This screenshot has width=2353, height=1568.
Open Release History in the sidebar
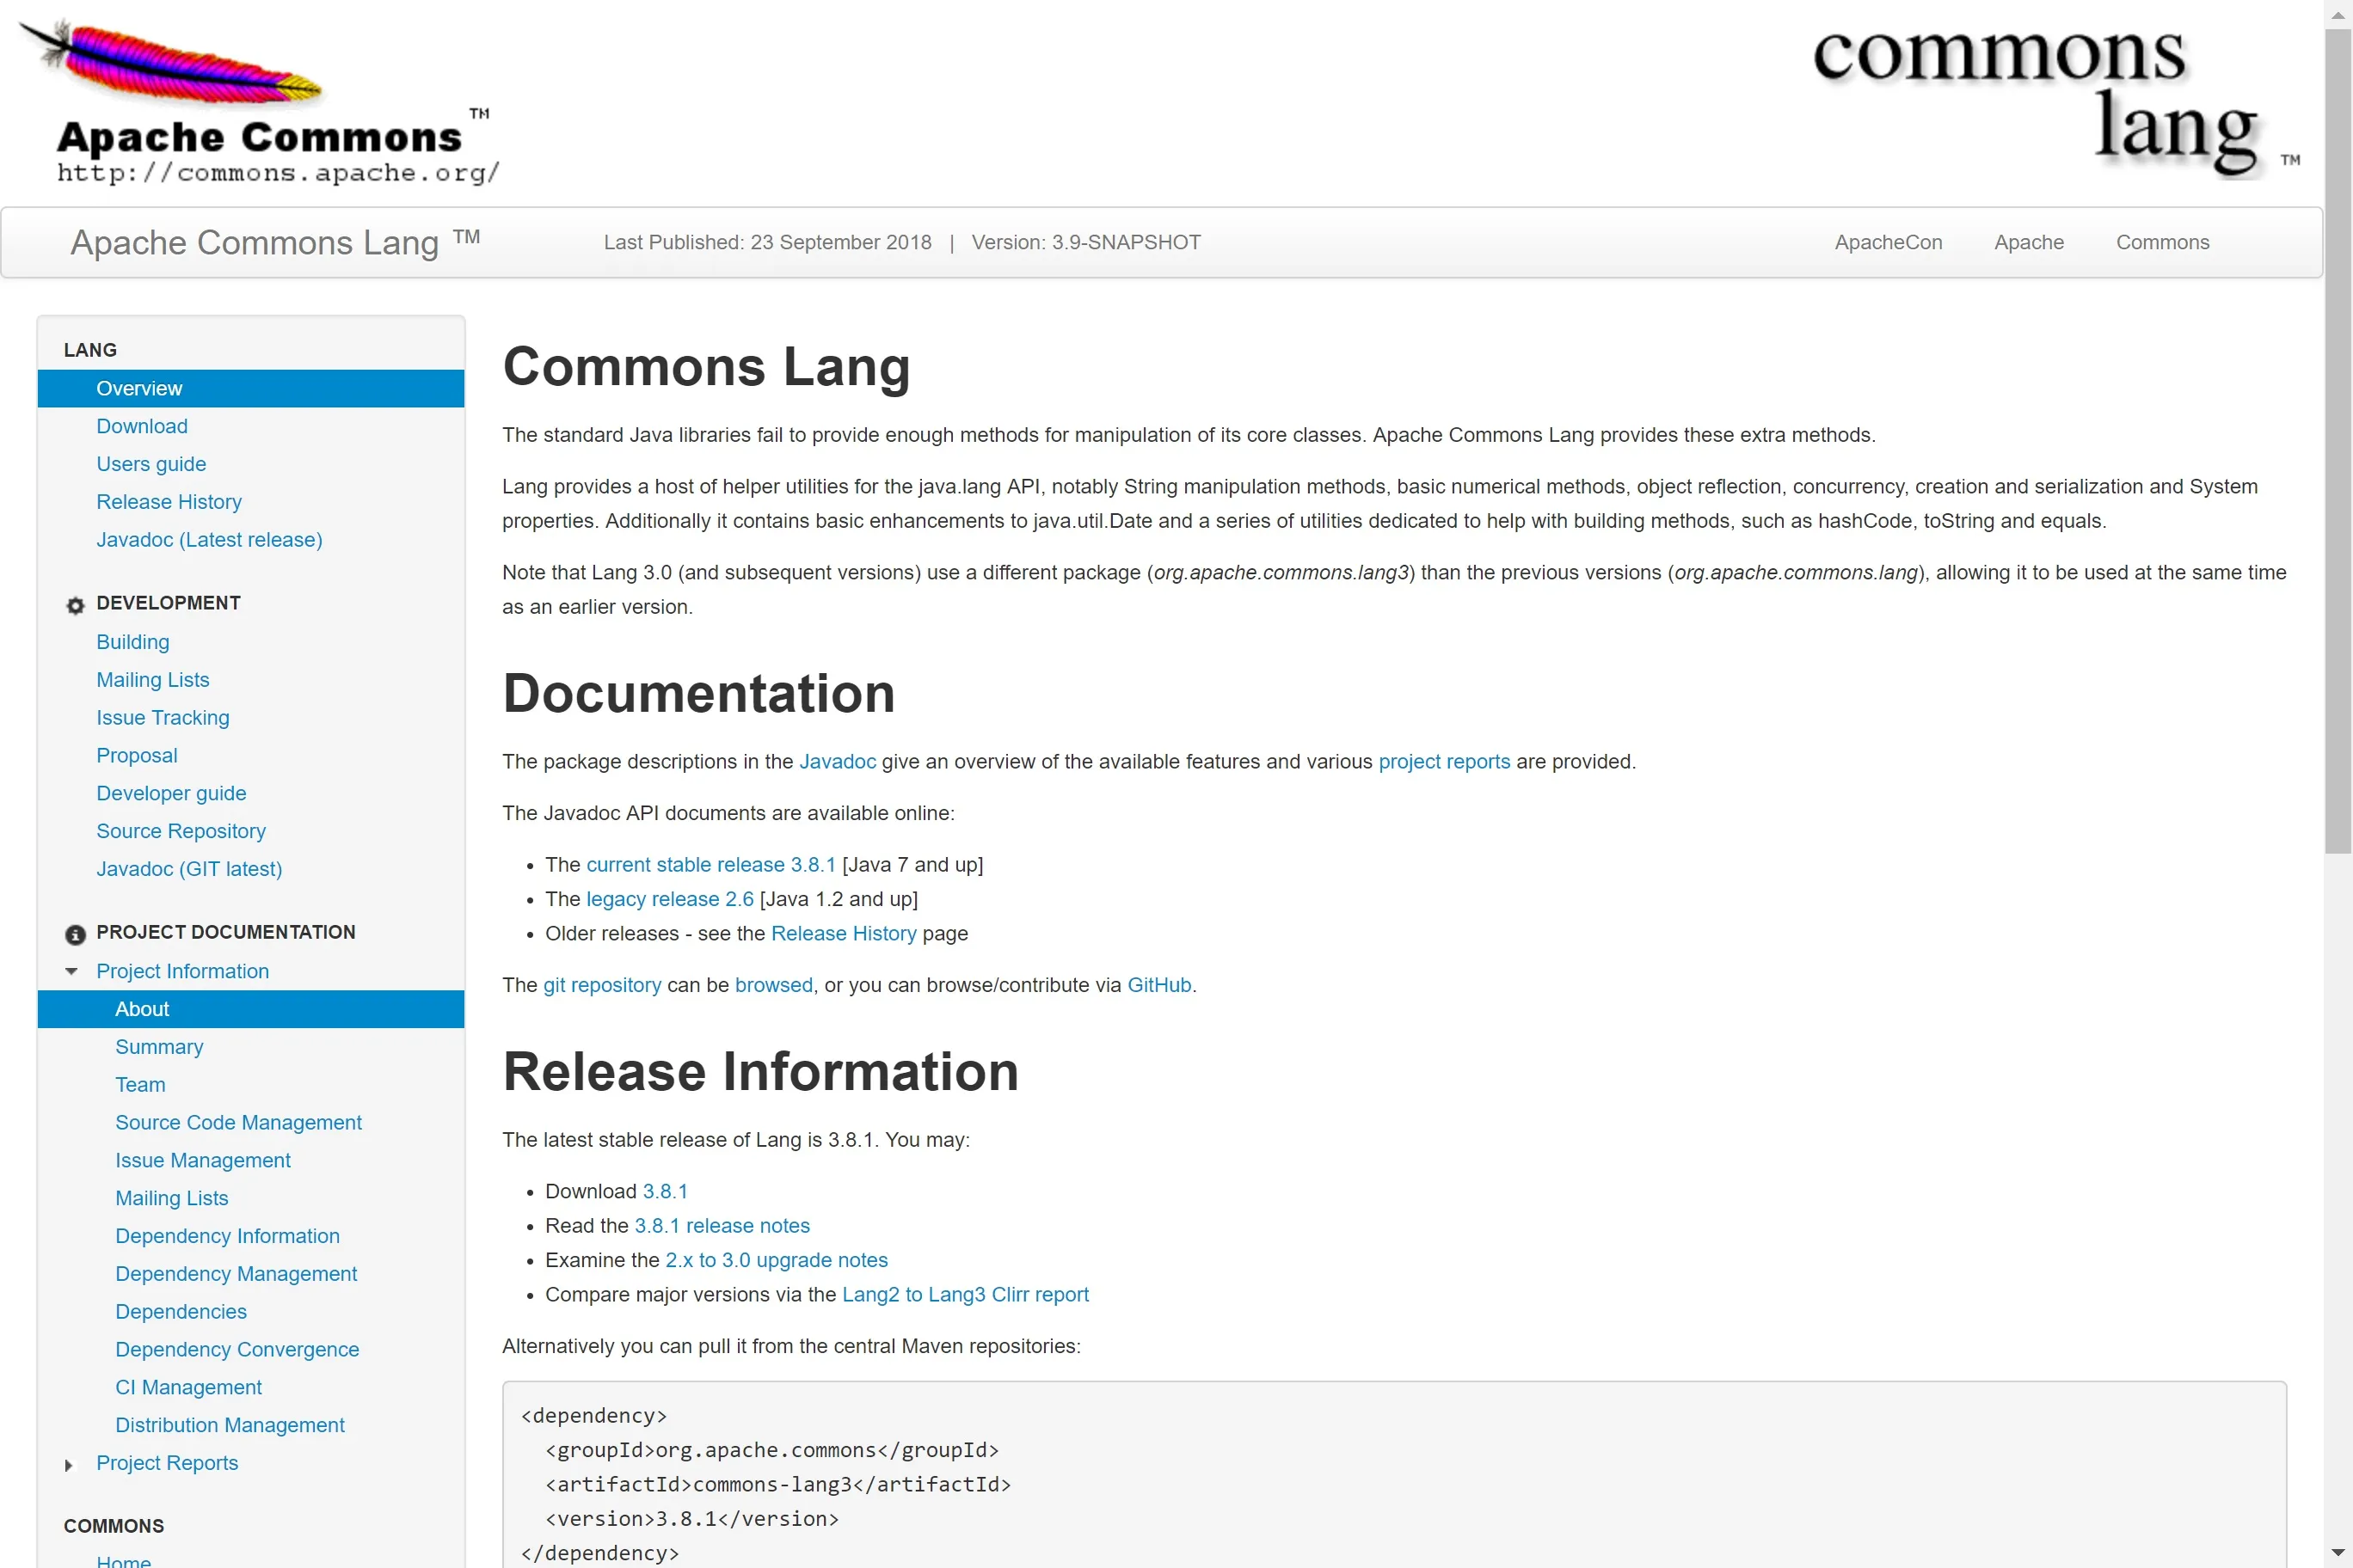169,502
